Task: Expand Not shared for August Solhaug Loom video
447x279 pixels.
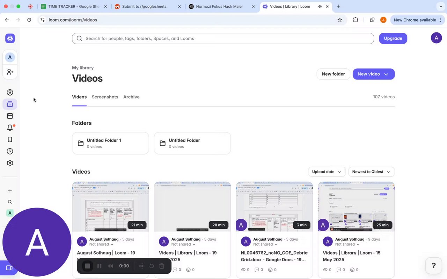Action: 101,244
